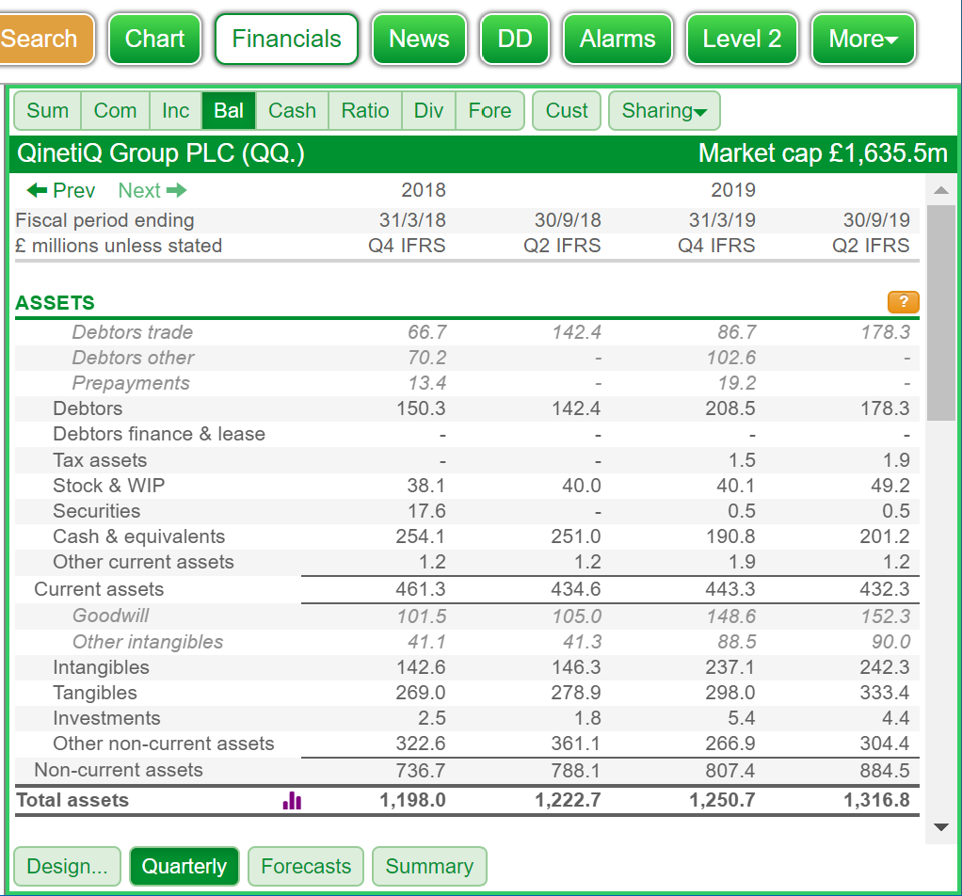
Task: Click the Current assets row label
Action: pyautogui.click(x=99, y=589)
